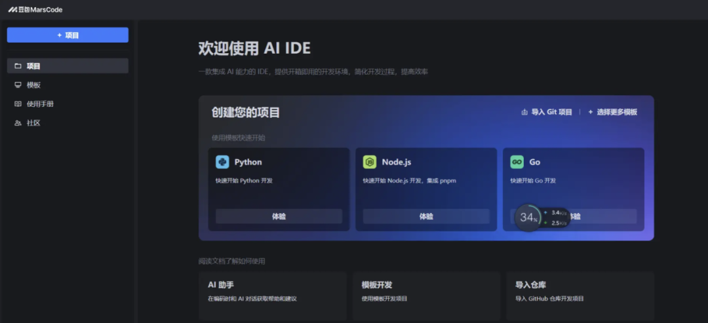Select the 项目 folder icon in sidebar

pyautogui.click(x=18, y=66)
